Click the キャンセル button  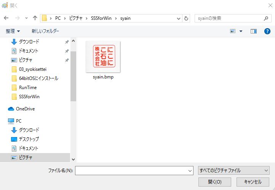[253, 182]
